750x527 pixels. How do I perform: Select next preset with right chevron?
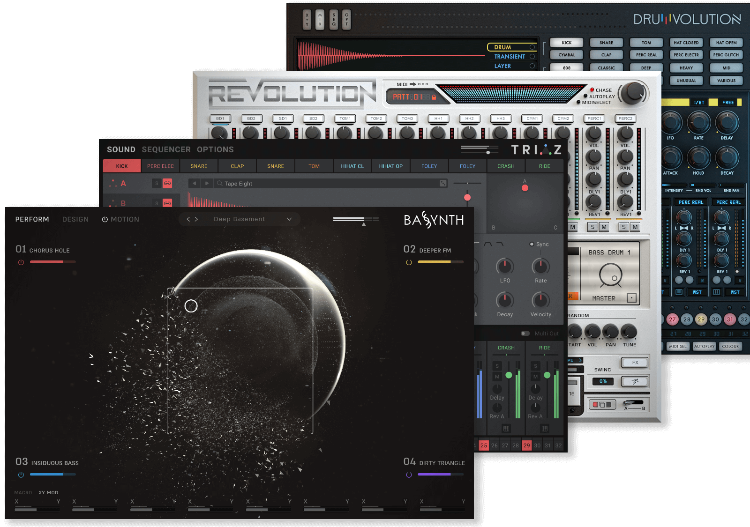click(x=196, y=219)
